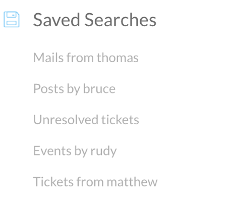
Task: Select the Saved Searches heading
Action: 95,20
